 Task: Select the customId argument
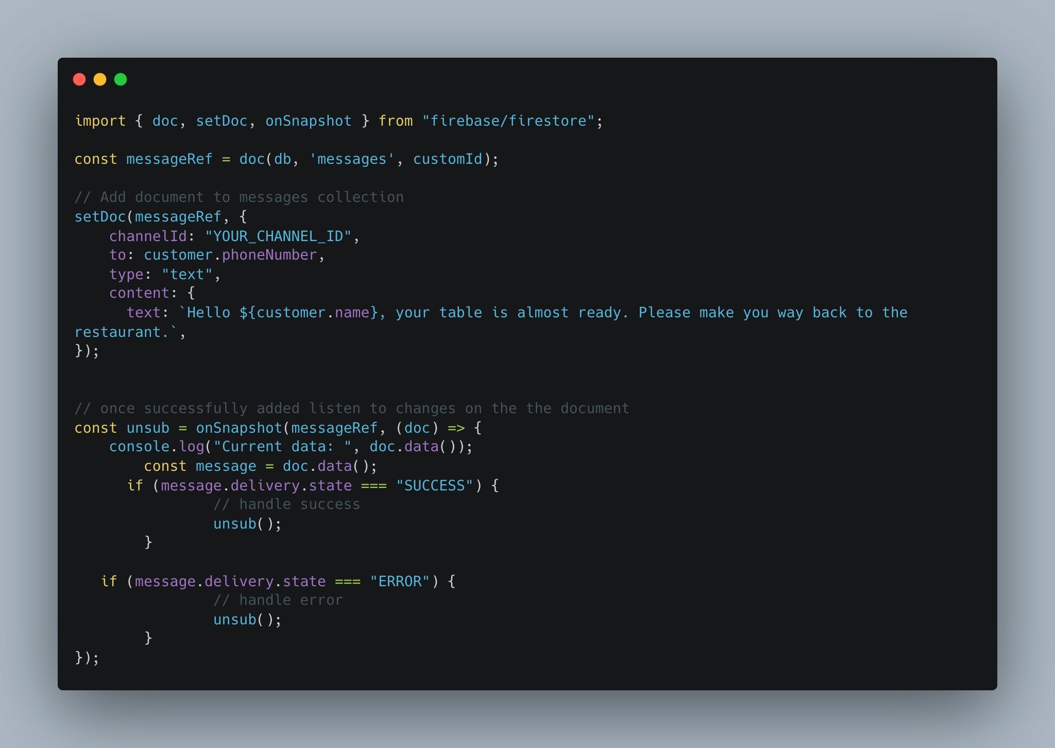point(448,159)
